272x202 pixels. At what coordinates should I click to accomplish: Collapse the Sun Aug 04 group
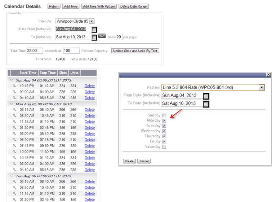pyautogui.click(x=12, y=80)
